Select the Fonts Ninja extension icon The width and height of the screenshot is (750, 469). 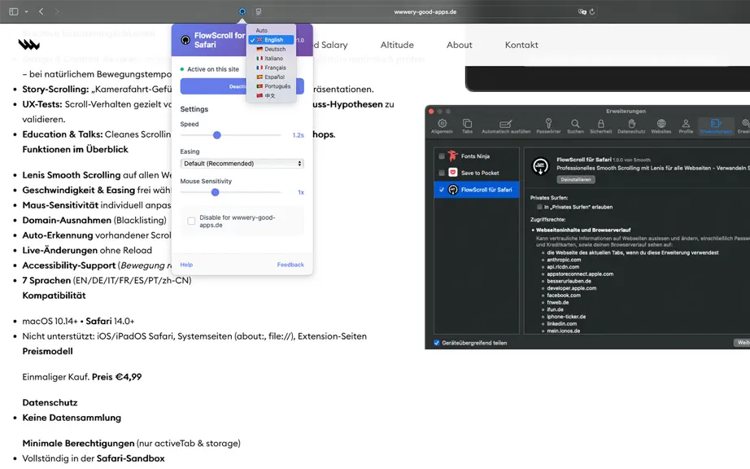coord(453,156)
